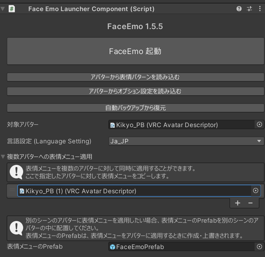Click アバターからオプション設定を読み込む button
Image resolution: width=265 pixels, height=257 pixels.
coord(135,91)
